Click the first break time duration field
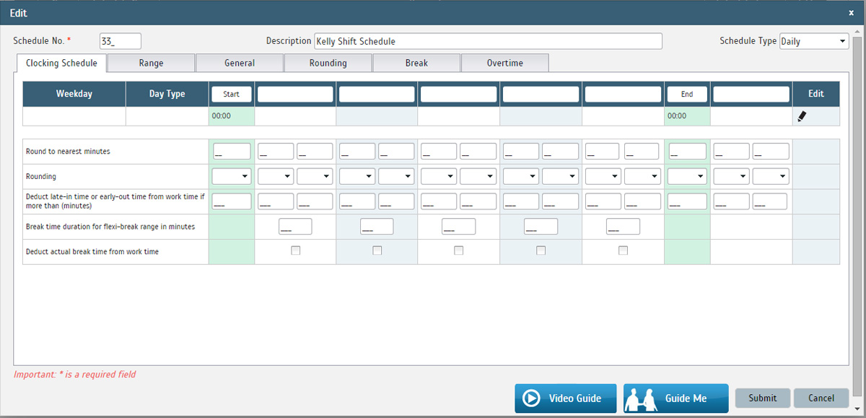Image resolution: width=866 pixels, height=418 pixels. [295, 227]
